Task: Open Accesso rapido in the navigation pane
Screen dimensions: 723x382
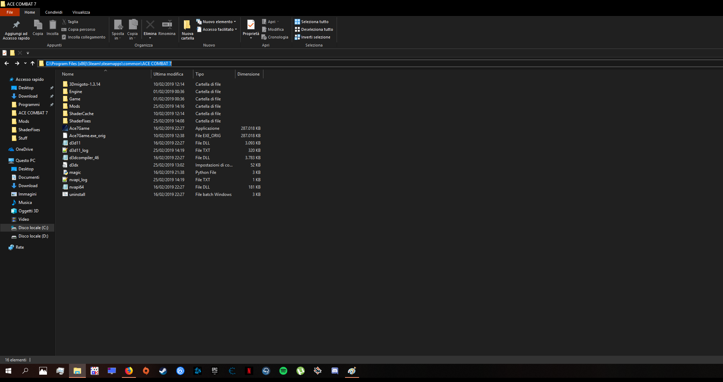Action: pos(29,79)
